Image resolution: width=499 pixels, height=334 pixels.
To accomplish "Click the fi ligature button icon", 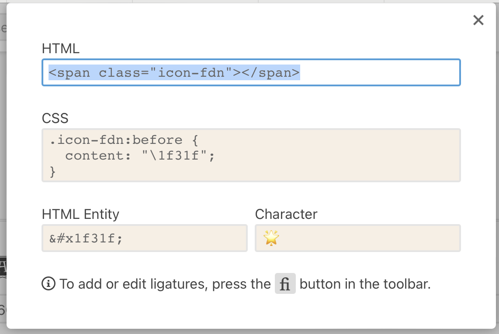I will [285, 284].
